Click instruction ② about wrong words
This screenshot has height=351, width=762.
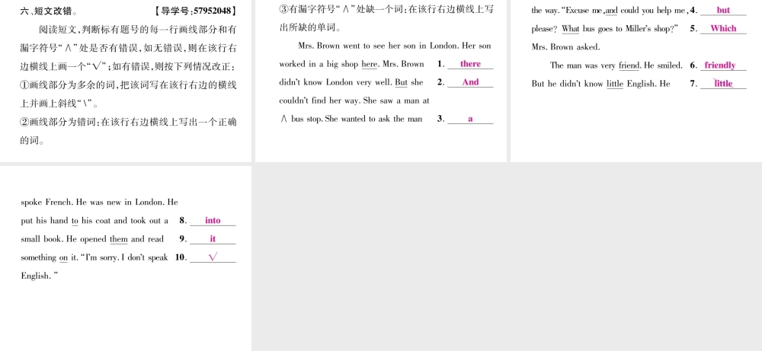[x=128, y=131]
